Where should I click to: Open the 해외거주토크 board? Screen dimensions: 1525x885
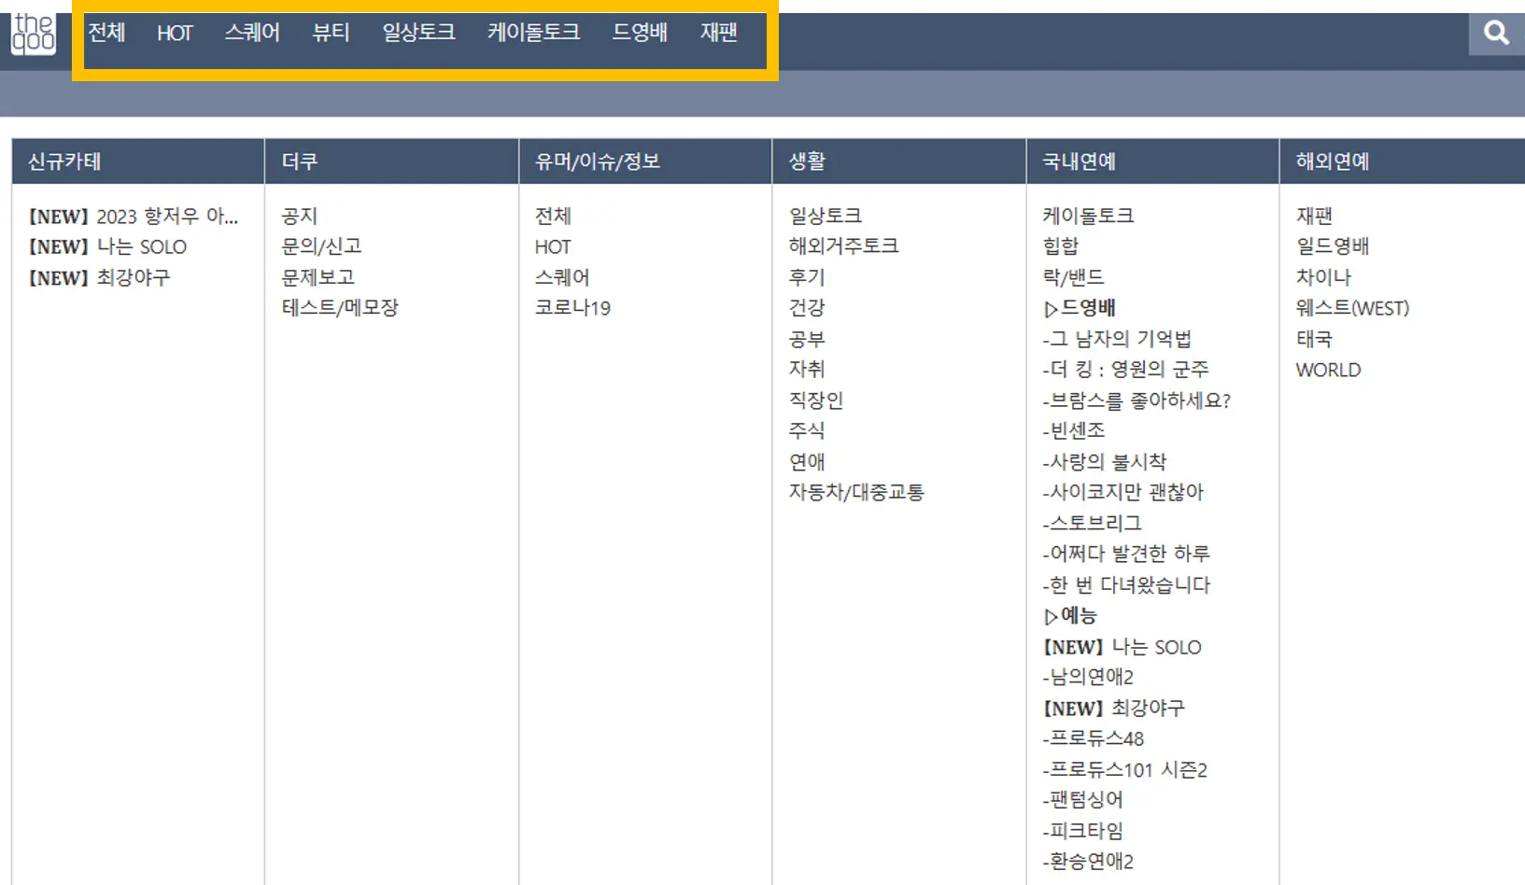[x=843, y=246]
